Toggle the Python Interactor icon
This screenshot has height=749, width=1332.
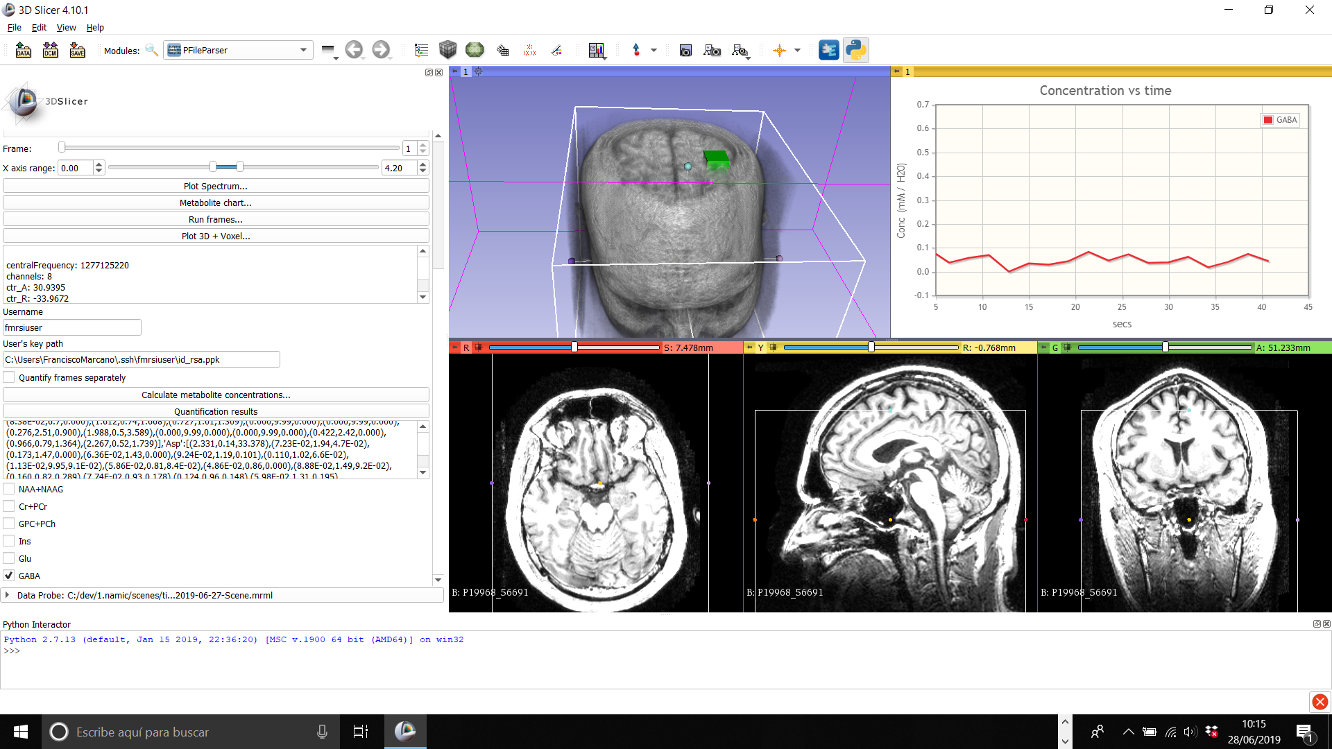(x=855, y=50)
